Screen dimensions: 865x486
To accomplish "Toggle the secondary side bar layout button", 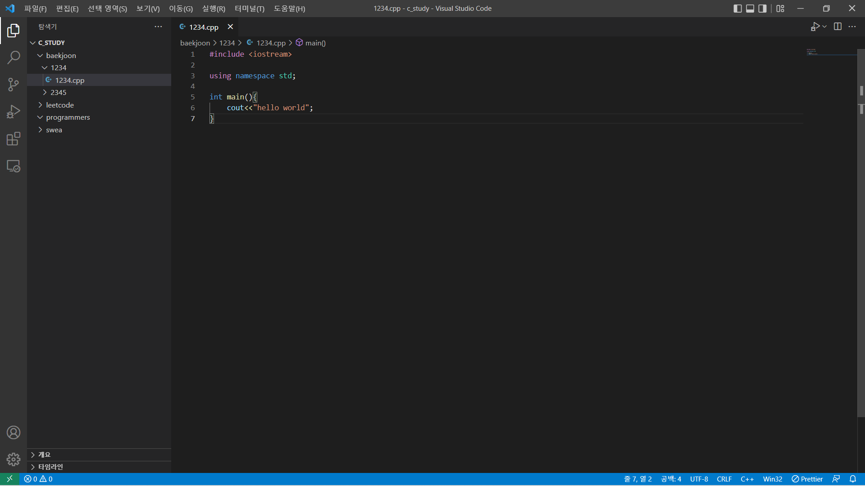I will click(762, 9).
